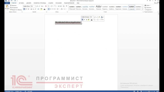
Task: Open font name dropdown in mini toolbar
Action: coord(90,17)
